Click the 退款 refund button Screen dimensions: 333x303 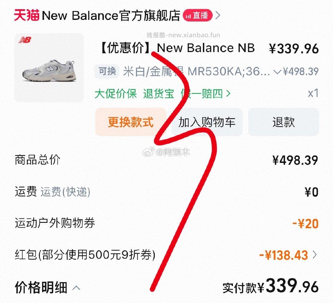pyautogui.click(x=283, y=122)
